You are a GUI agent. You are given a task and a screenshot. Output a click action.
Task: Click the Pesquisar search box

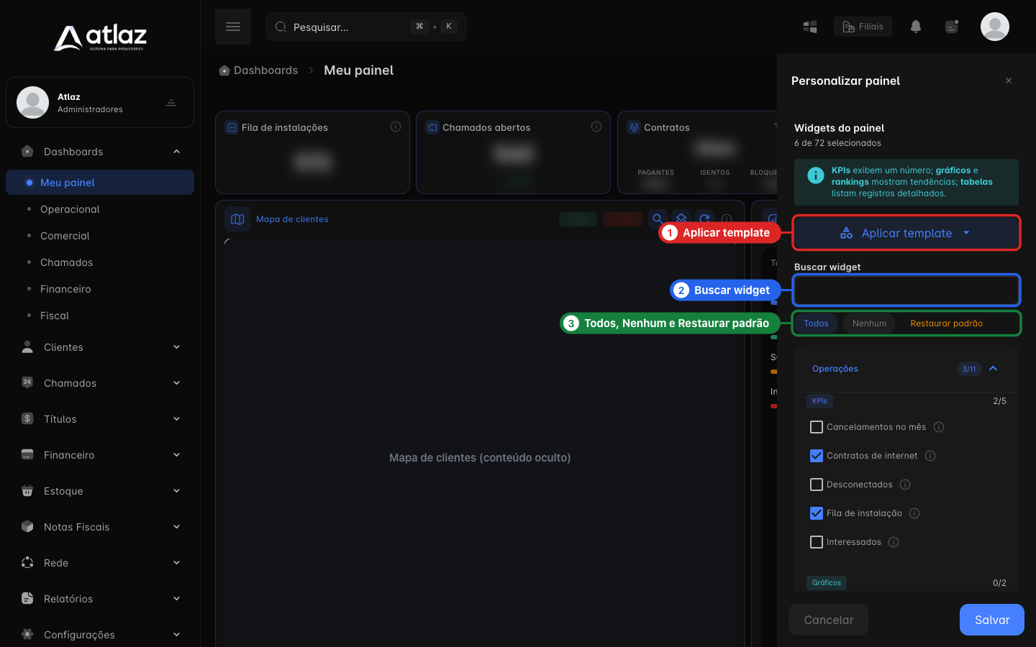pyautogui.click(x=366, y=27)
